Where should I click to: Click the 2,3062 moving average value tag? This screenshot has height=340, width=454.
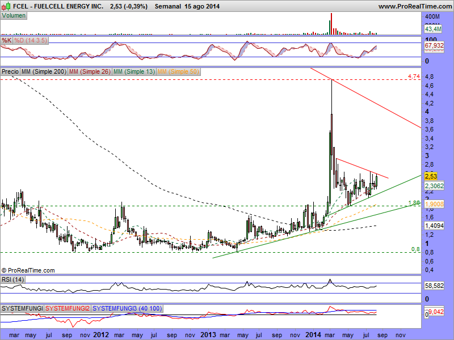[x=434, y=186]
